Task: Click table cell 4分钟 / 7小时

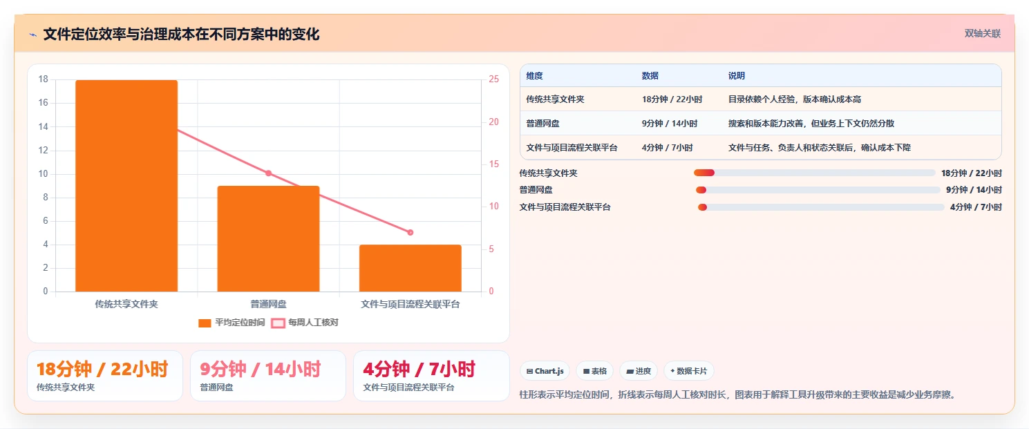Action: (667, 148)
